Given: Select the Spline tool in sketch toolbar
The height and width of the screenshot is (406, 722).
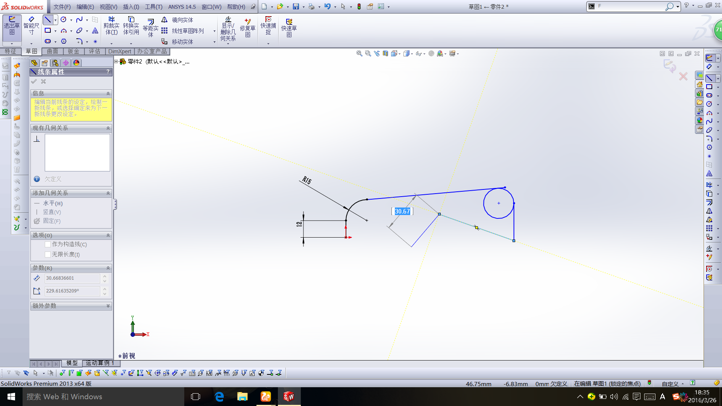Looking at the screenshot, I should (x=79, y=20).
